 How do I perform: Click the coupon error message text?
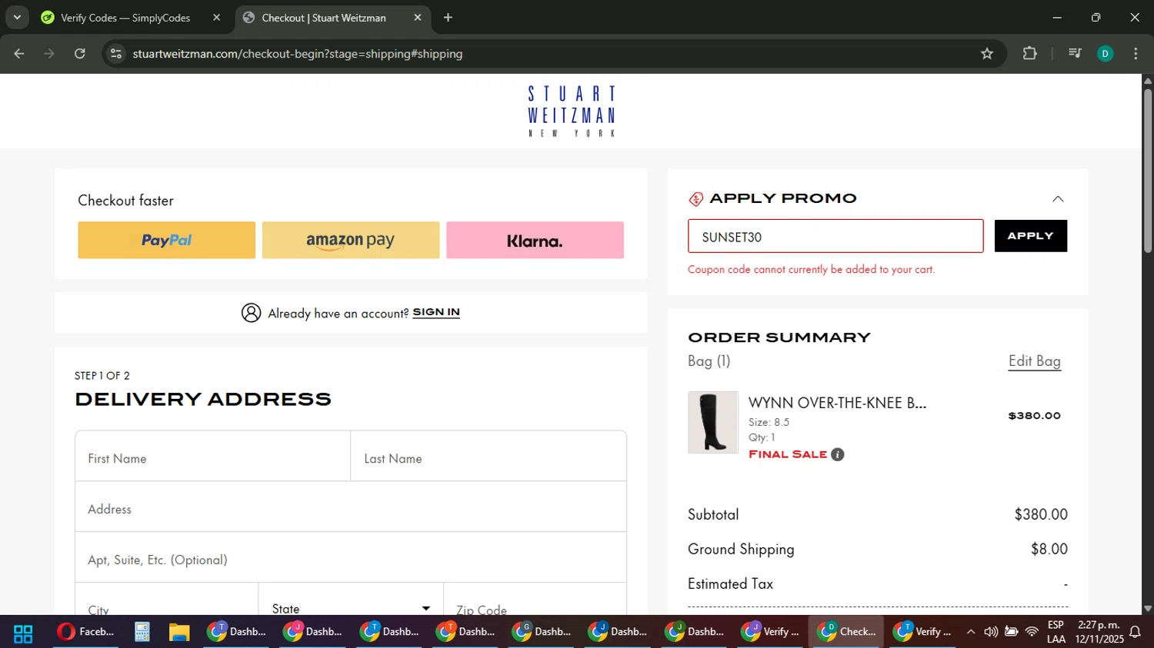[x=811, y=270]
